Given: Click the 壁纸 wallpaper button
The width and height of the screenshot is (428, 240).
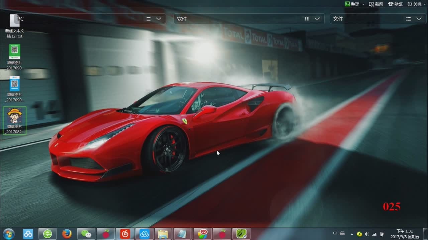Looking at the screenshot, I should [x=395, y=4].
